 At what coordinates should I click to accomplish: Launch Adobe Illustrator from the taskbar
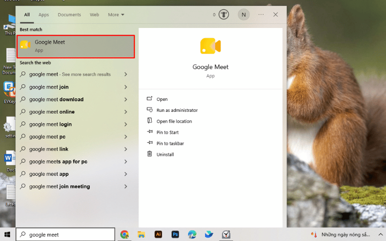[x=158, y=234]
